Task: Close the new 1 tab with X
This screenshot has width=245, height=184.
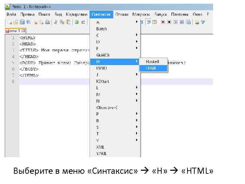Action: click(23, 31)
